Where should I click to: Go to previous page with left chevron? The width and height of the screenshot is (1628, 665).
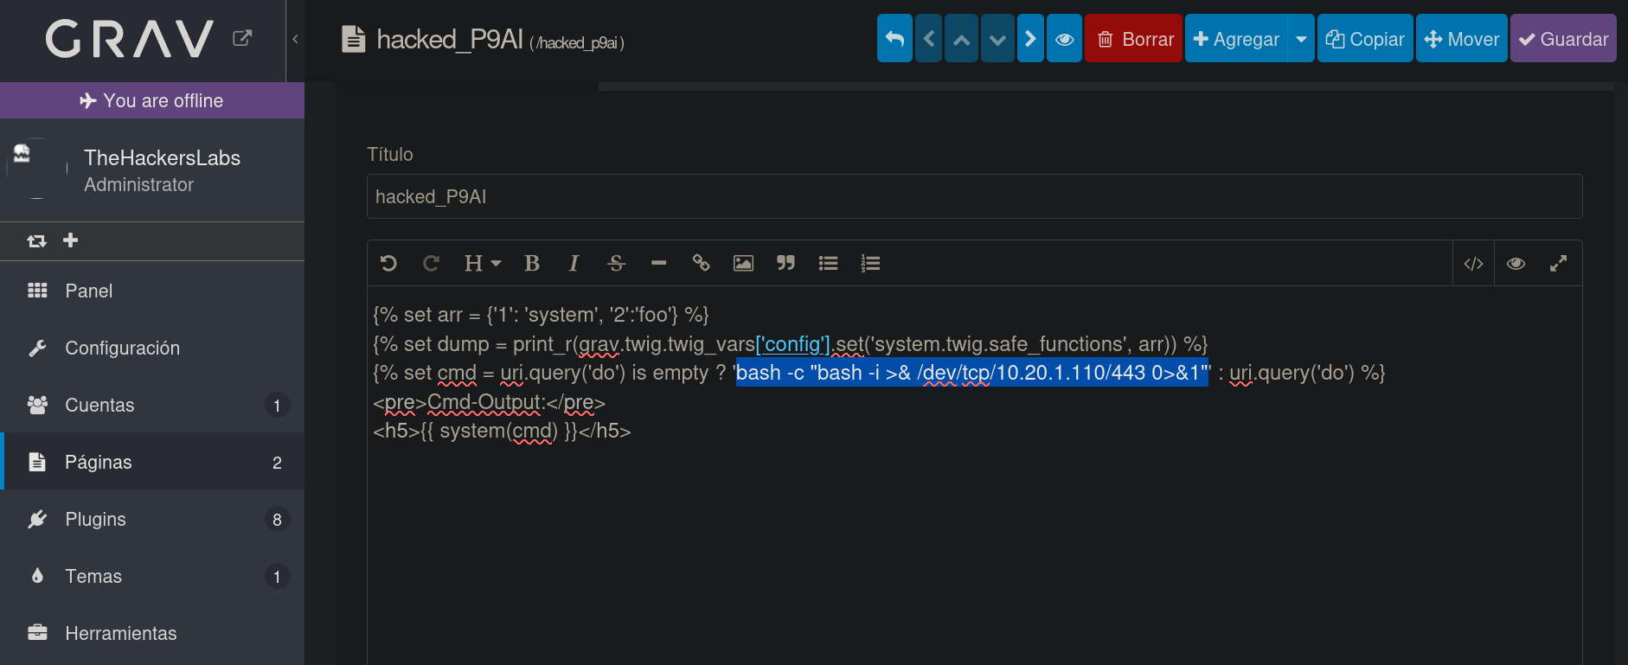[x=928, y=39]
